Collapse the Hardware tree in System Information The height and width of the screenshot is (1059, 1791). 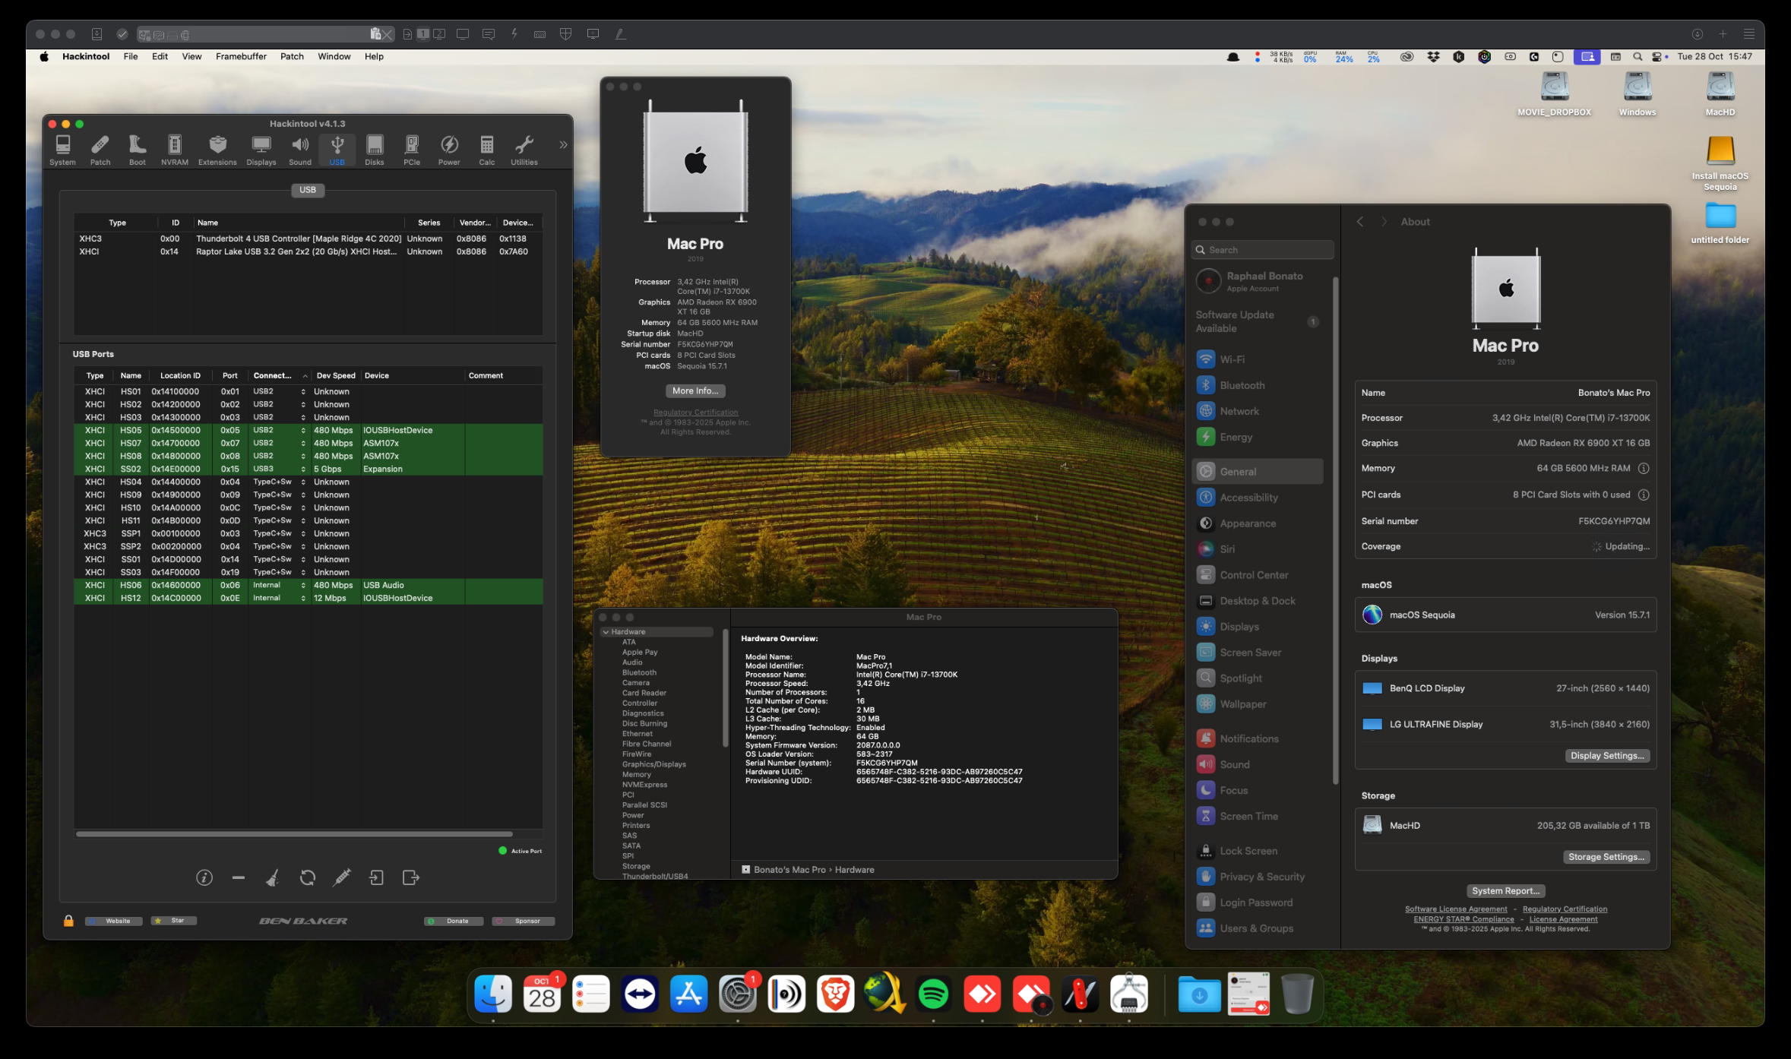606,632
